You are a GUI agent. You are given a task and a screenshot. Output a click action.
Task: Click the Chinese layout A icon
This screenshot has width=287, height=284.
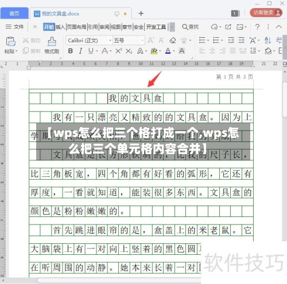click(x=253, y=40)
